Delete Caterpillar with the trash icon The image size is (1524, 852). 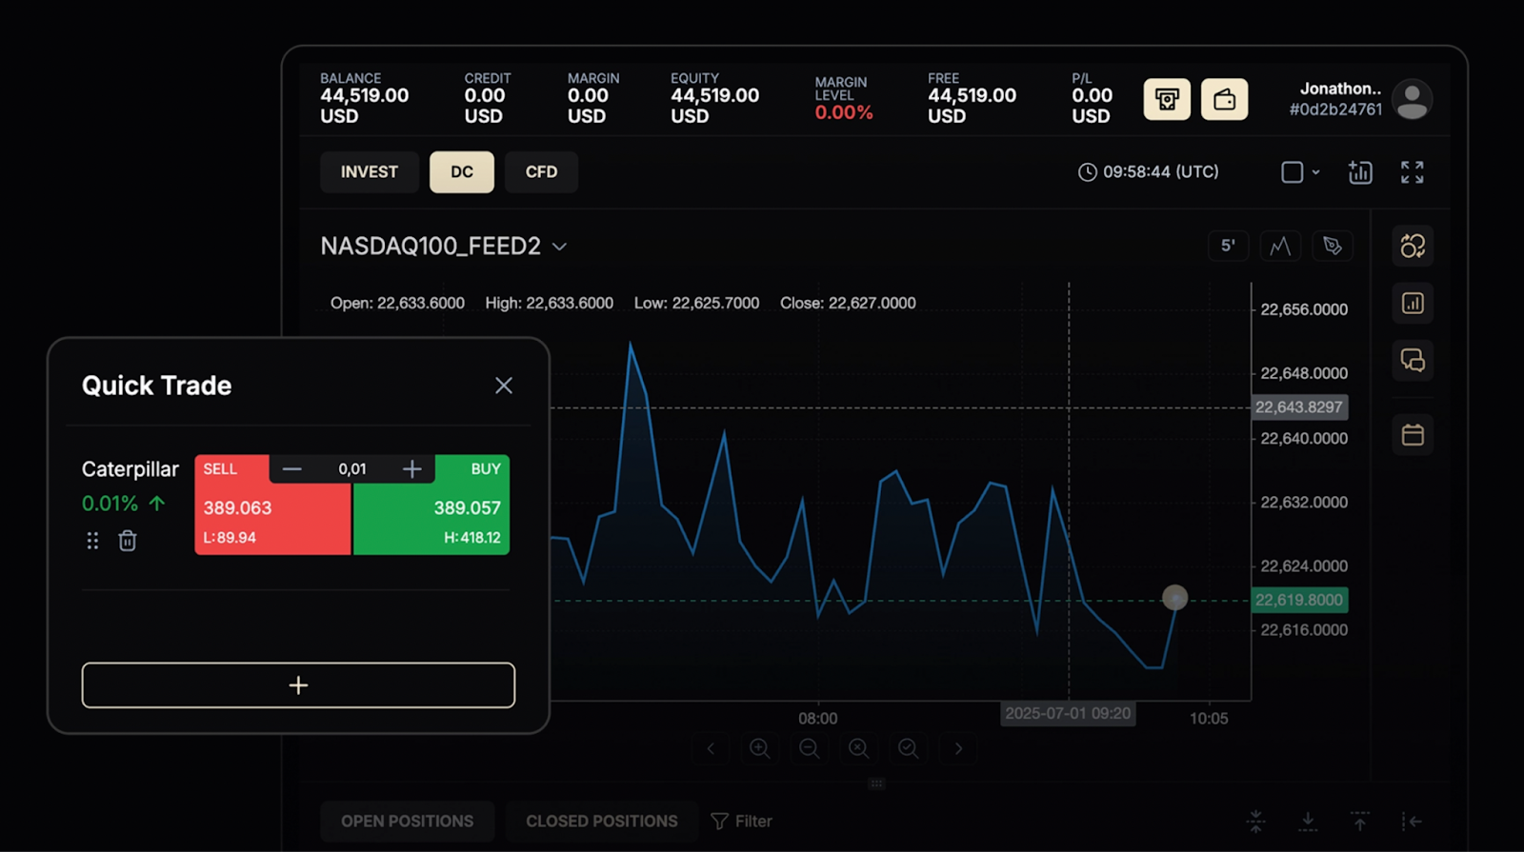(127, 541)
